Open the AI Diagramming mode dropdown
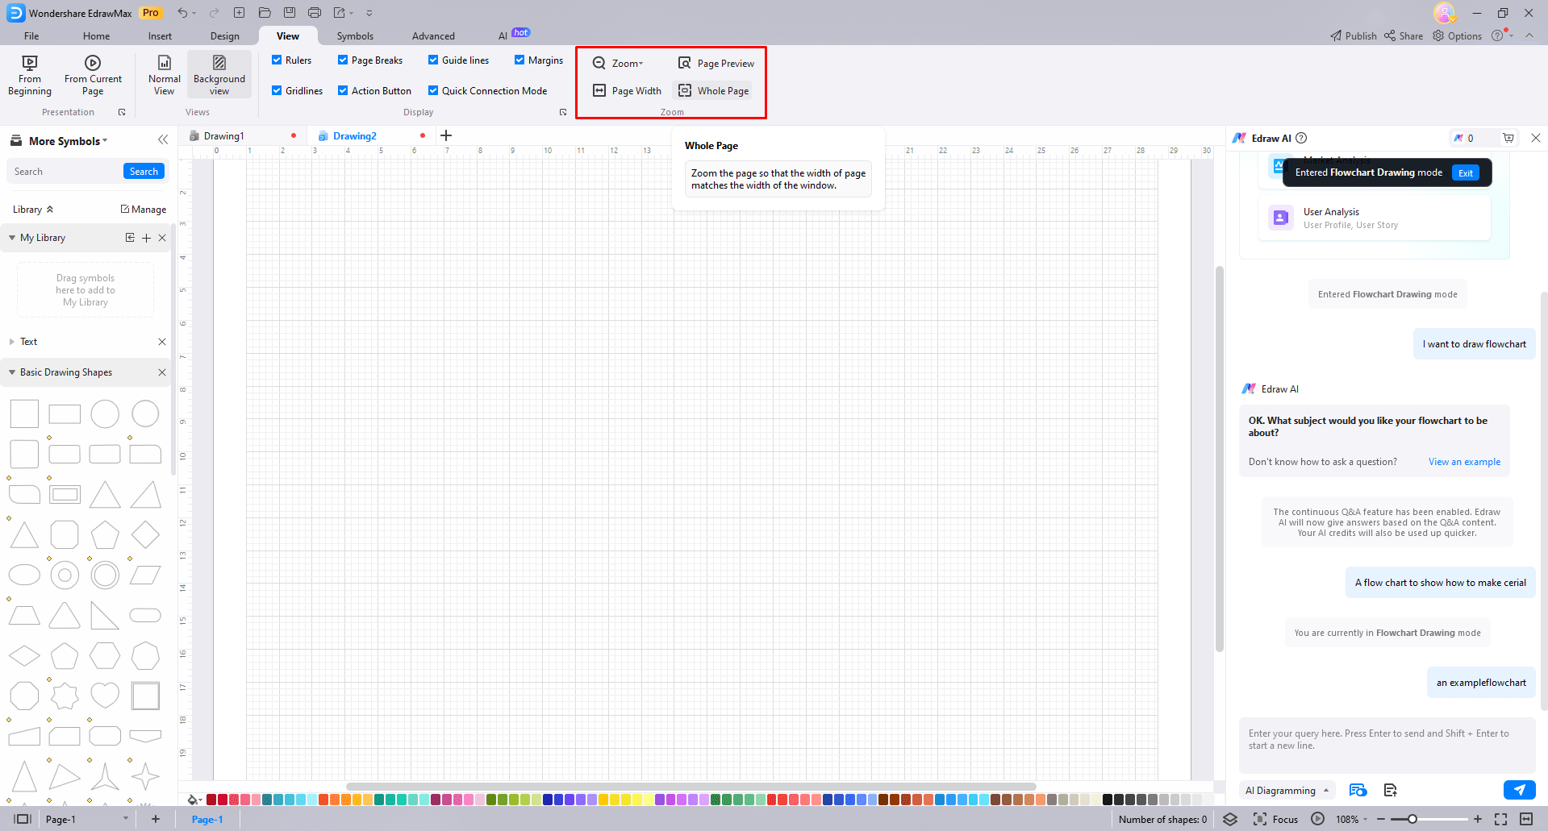The height and width of the screenshot is (831, 1548). [1287, 791]
